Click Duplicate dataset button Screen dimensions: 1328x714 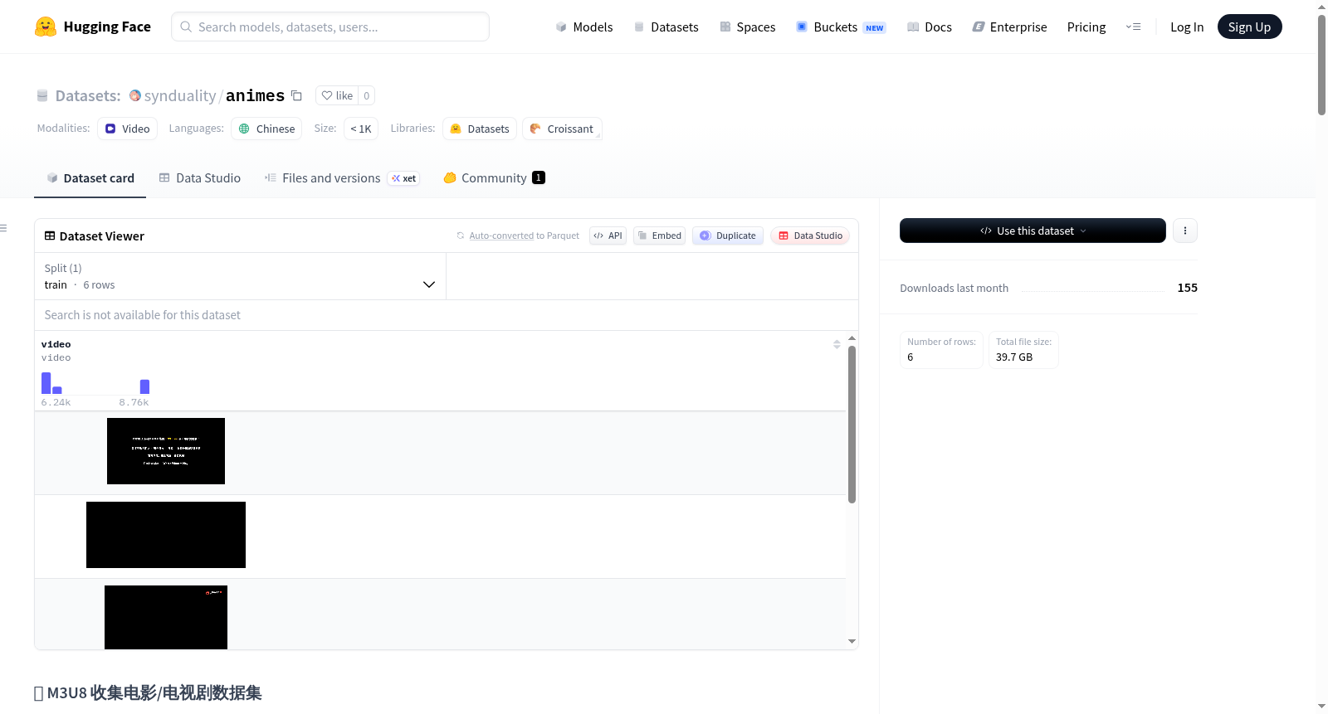coord(728,236)
